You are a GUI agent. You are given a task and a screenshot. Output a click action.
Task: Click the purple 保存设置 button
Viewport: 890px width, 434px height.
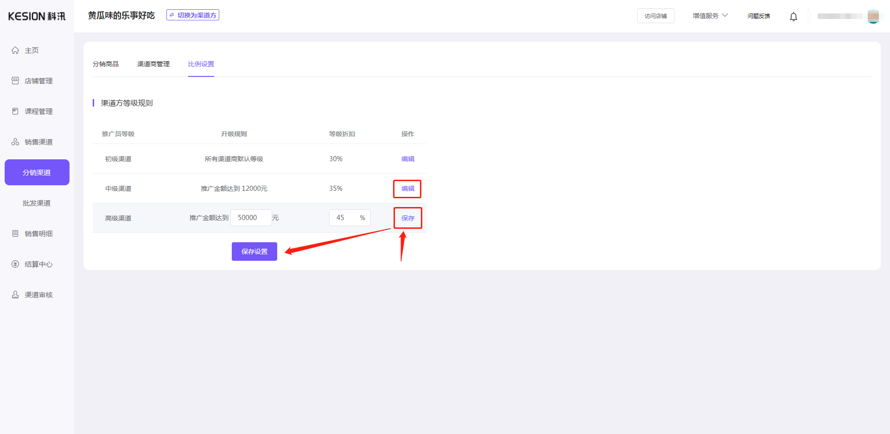pos(254,252)
